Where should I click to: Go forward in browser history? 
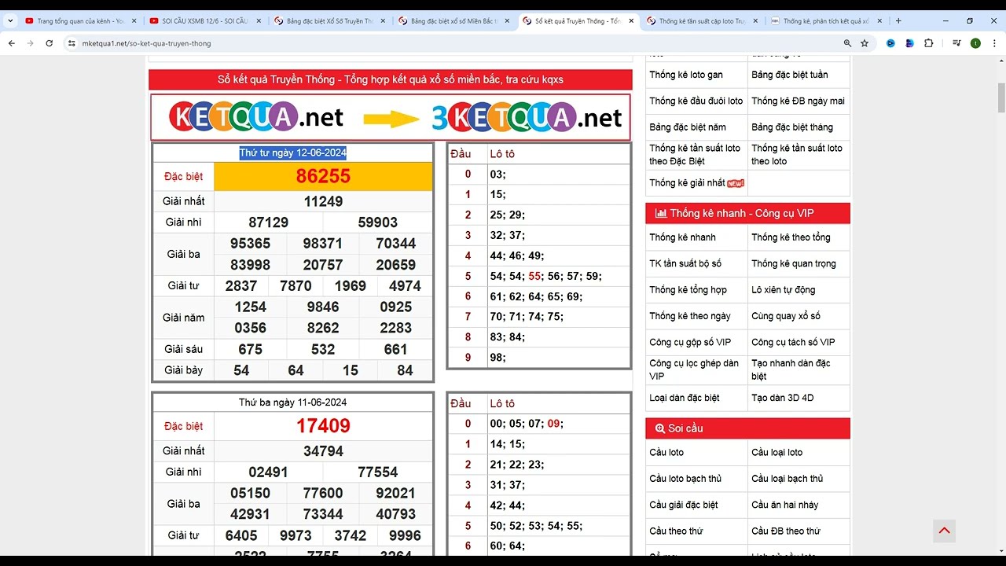[x=31, y=43]
